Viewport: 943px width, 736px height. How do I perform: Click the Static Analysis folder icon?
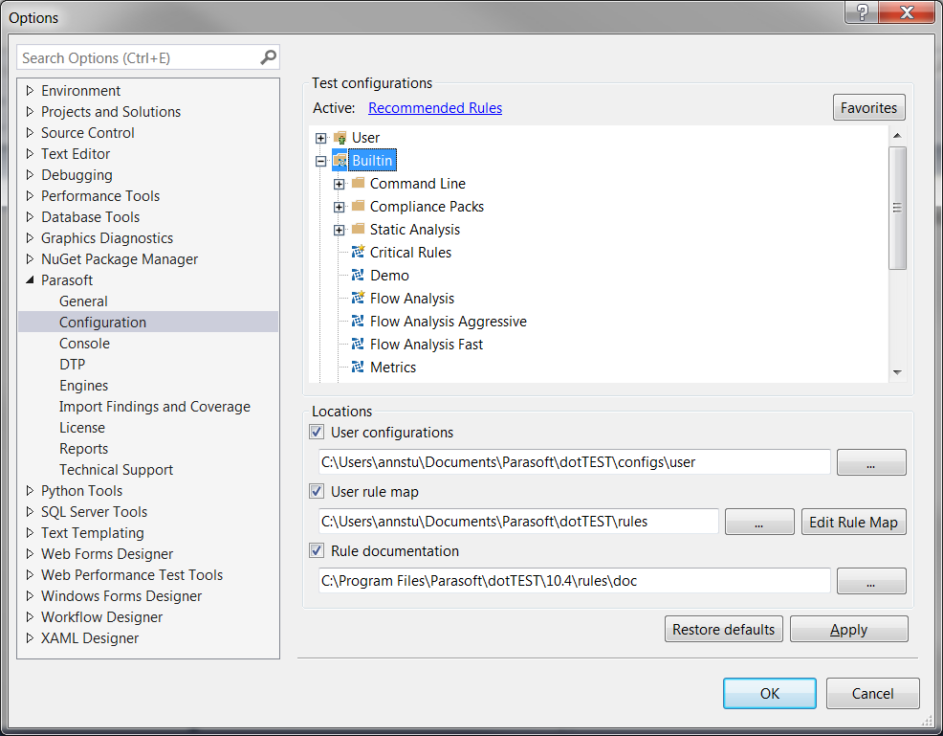tap(359, 229)
